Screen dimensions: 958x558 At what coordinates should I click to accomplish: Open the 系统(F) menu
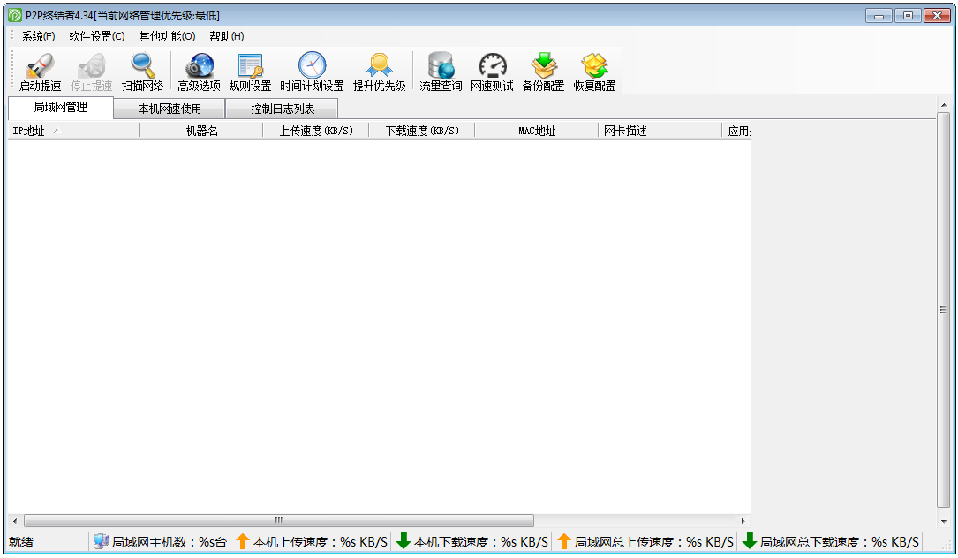coord(39,37)
